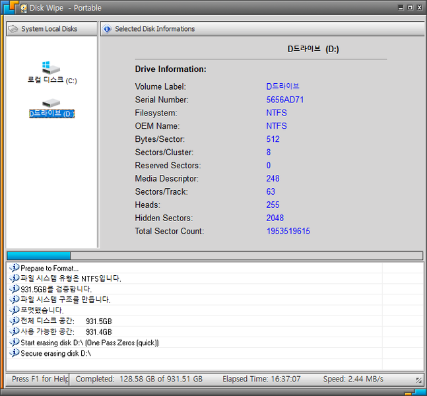Click the Serial Number value 5656AD71
This screenshot has height=396, width=427.
pos(284,100)
